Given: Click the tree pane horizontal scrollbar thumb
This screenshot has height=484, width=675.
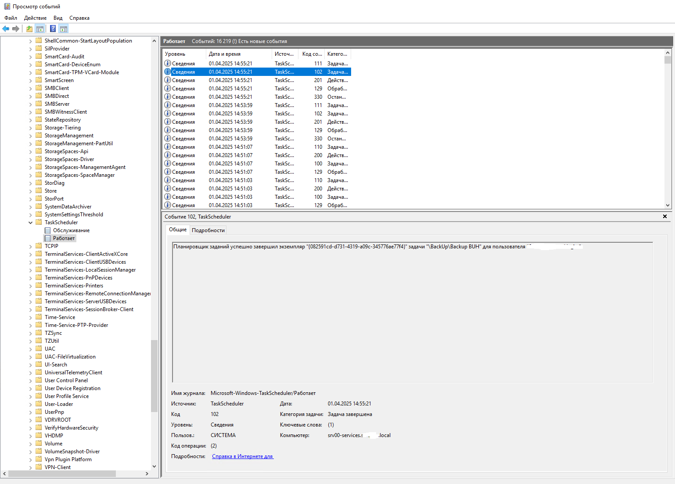Looking at the screenshot, I should click(x=61, y=474).
